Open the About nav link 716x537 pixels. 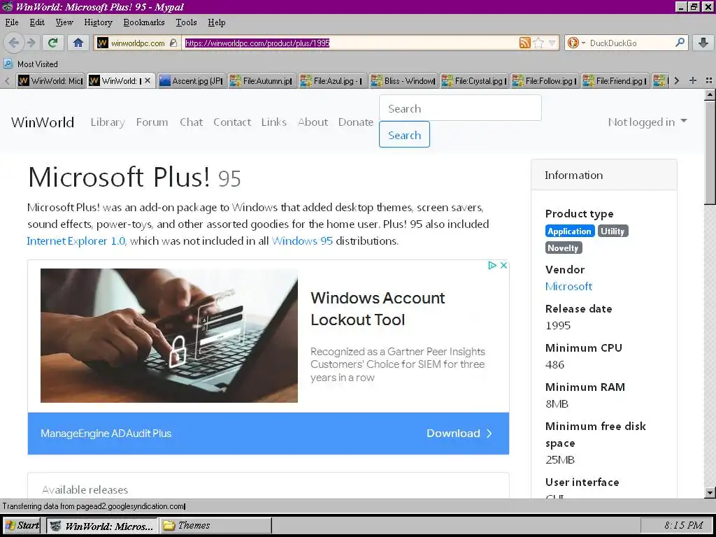tap(313, 122)
